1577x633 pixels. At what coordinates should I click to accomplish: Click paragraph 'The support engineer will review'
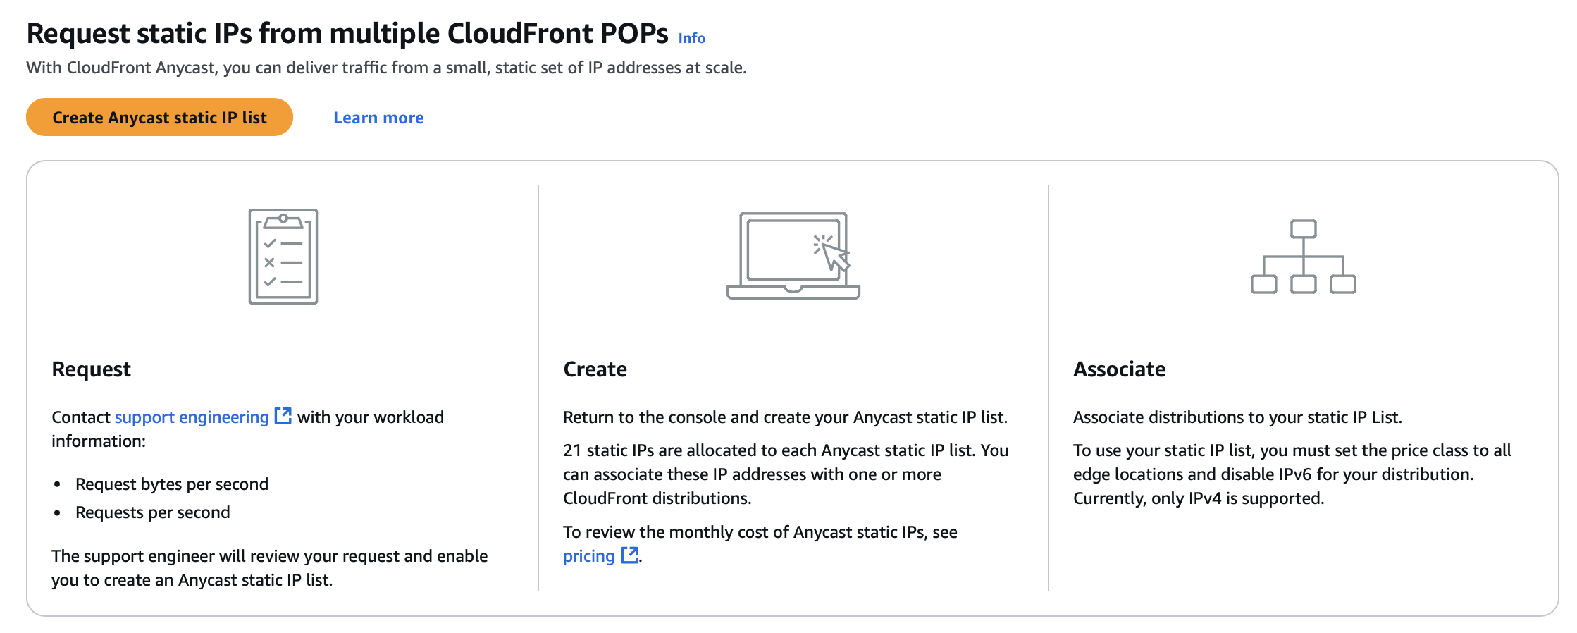[x=270, y=567]
